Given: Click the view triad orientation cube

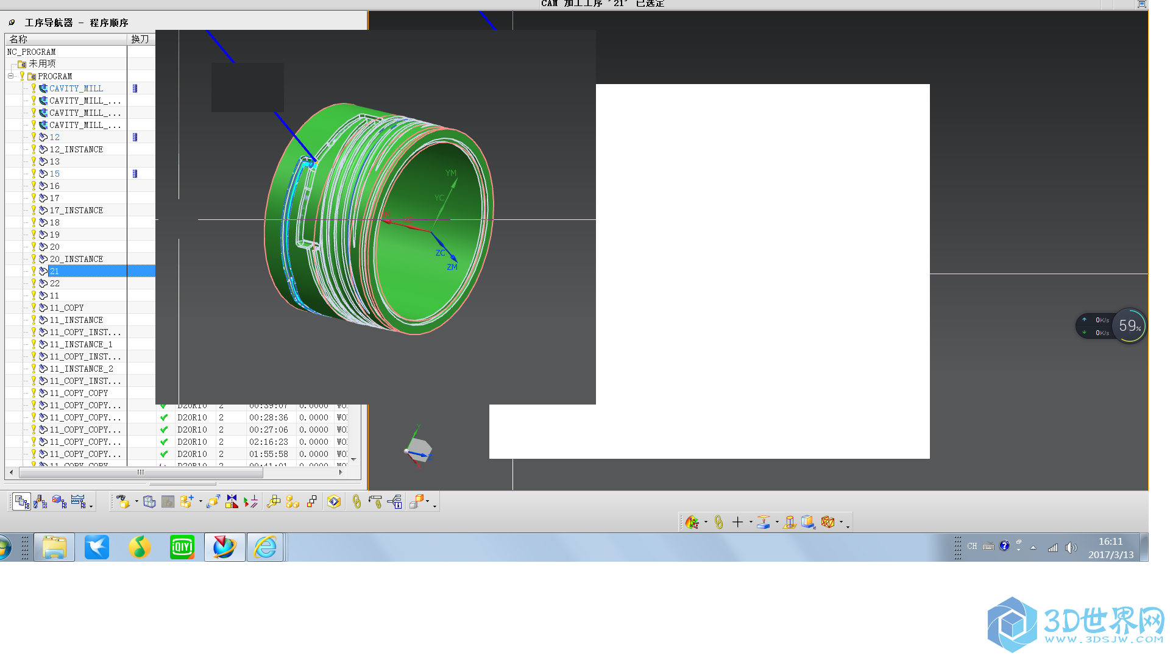Looking at the screenshot, I should (x=419, y=449).
